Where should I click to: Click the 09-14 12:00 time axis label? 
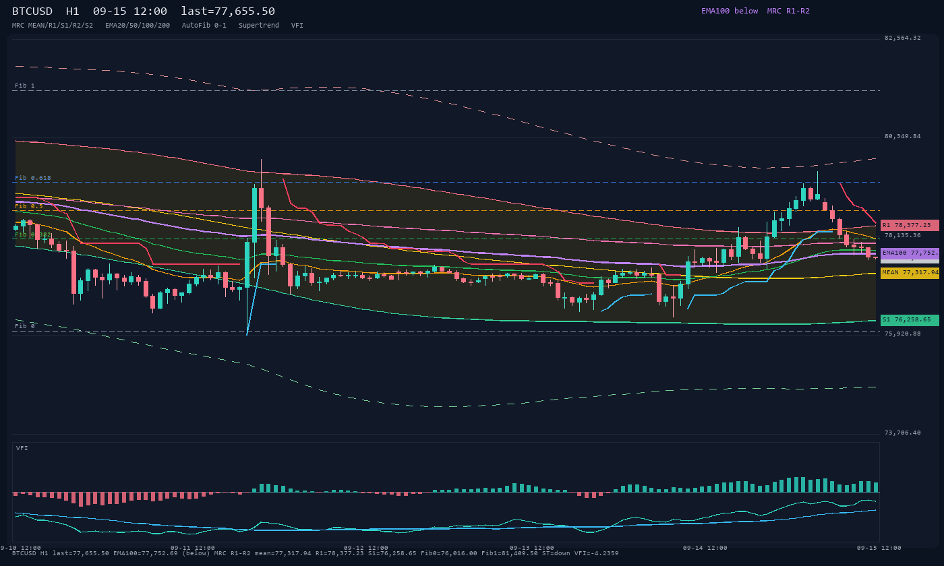[705, 548]
